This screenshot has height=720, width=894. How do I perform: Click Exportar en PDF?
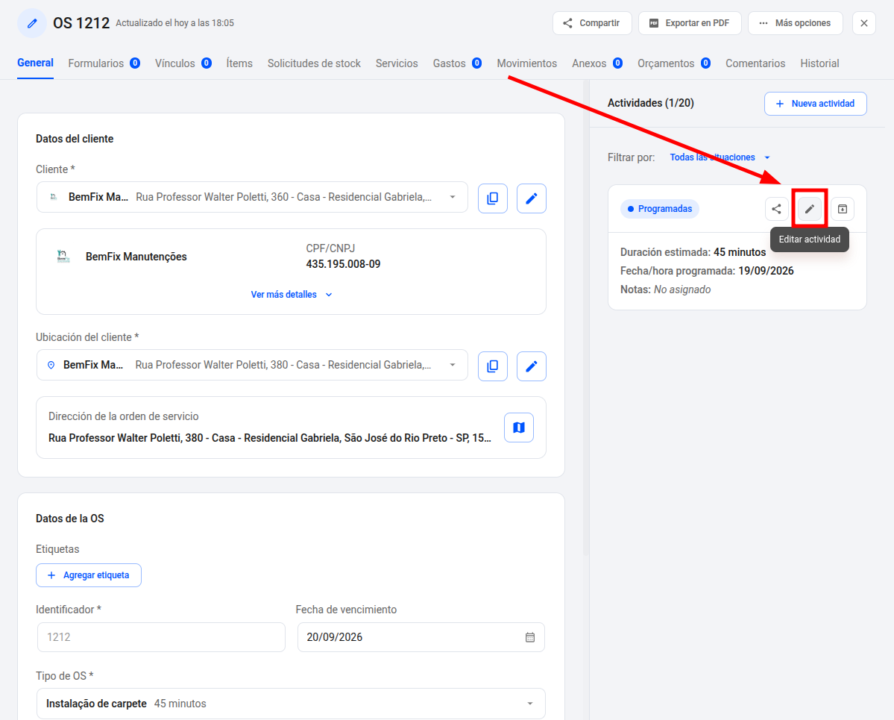pyautogui.click(x=689, y=23)
